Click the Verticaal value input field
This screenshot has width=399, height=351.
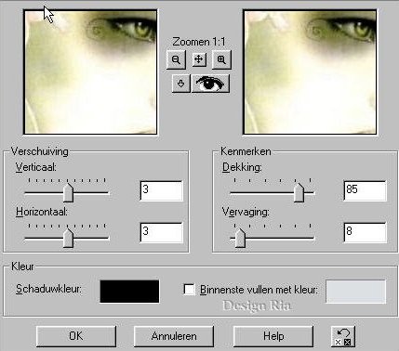(161, 190)
